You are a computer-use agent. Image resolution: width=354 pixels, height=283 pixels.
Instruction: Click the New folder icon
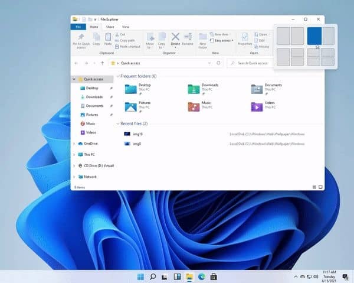click(203, 38)
